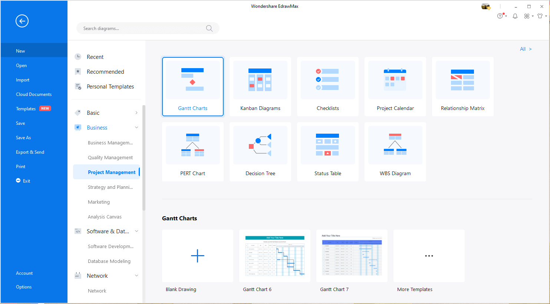The height and width of the screenshot is (304, 550).
Task: Click the Recommended star icon
Action: point(78,71)
